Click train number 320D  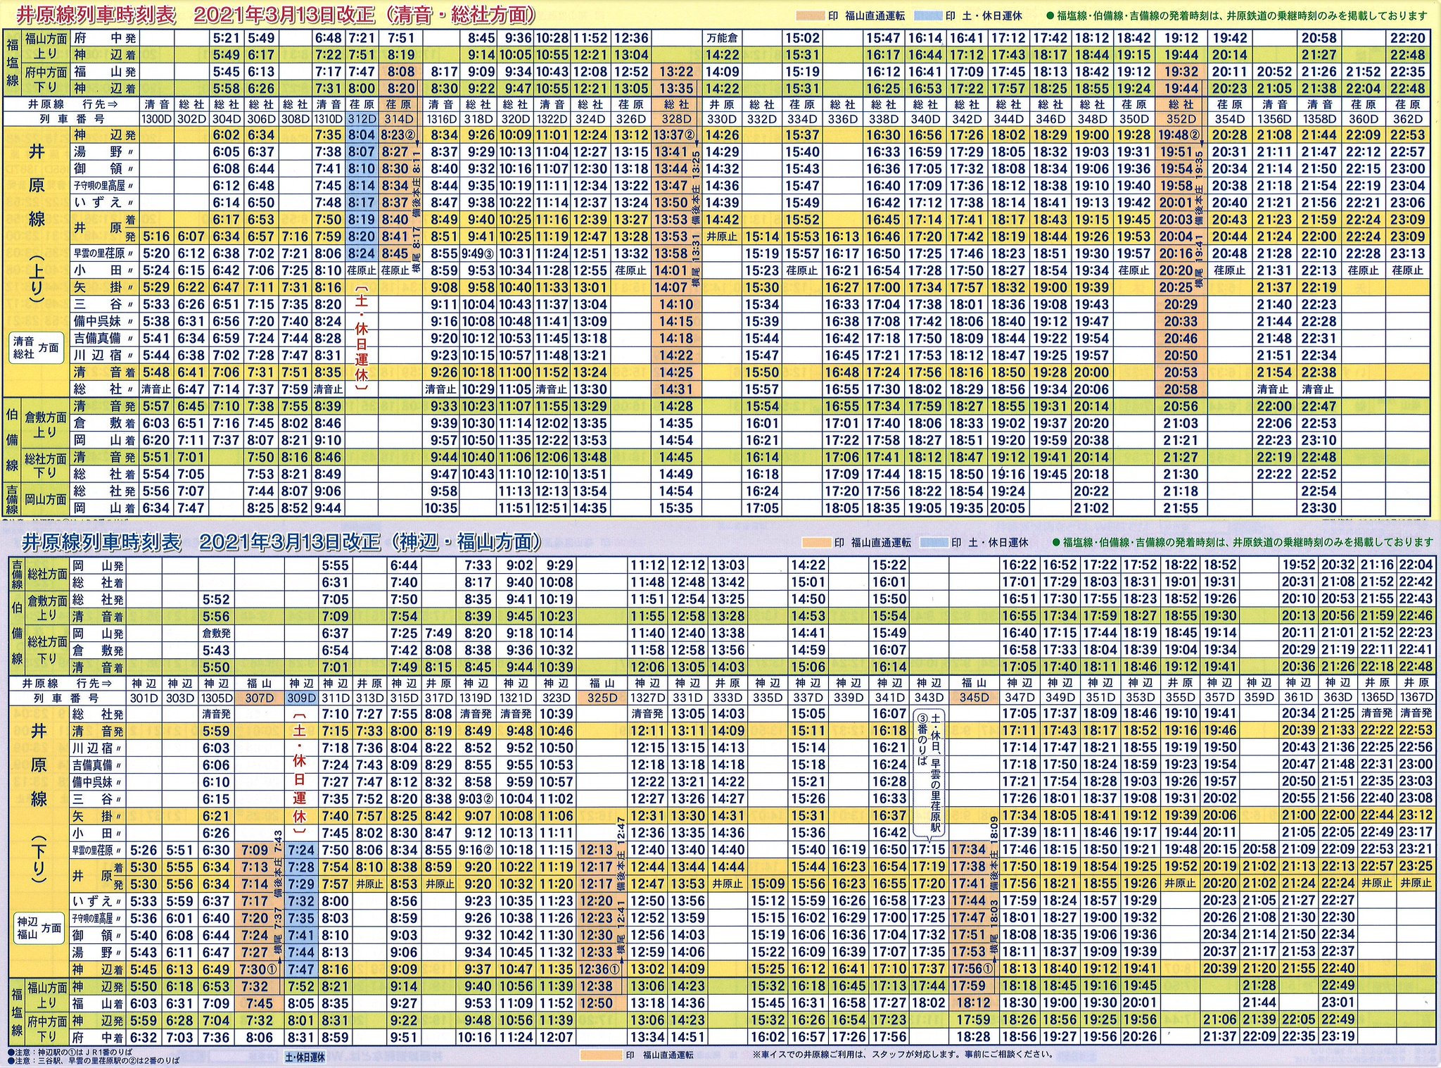coord(515,120)
